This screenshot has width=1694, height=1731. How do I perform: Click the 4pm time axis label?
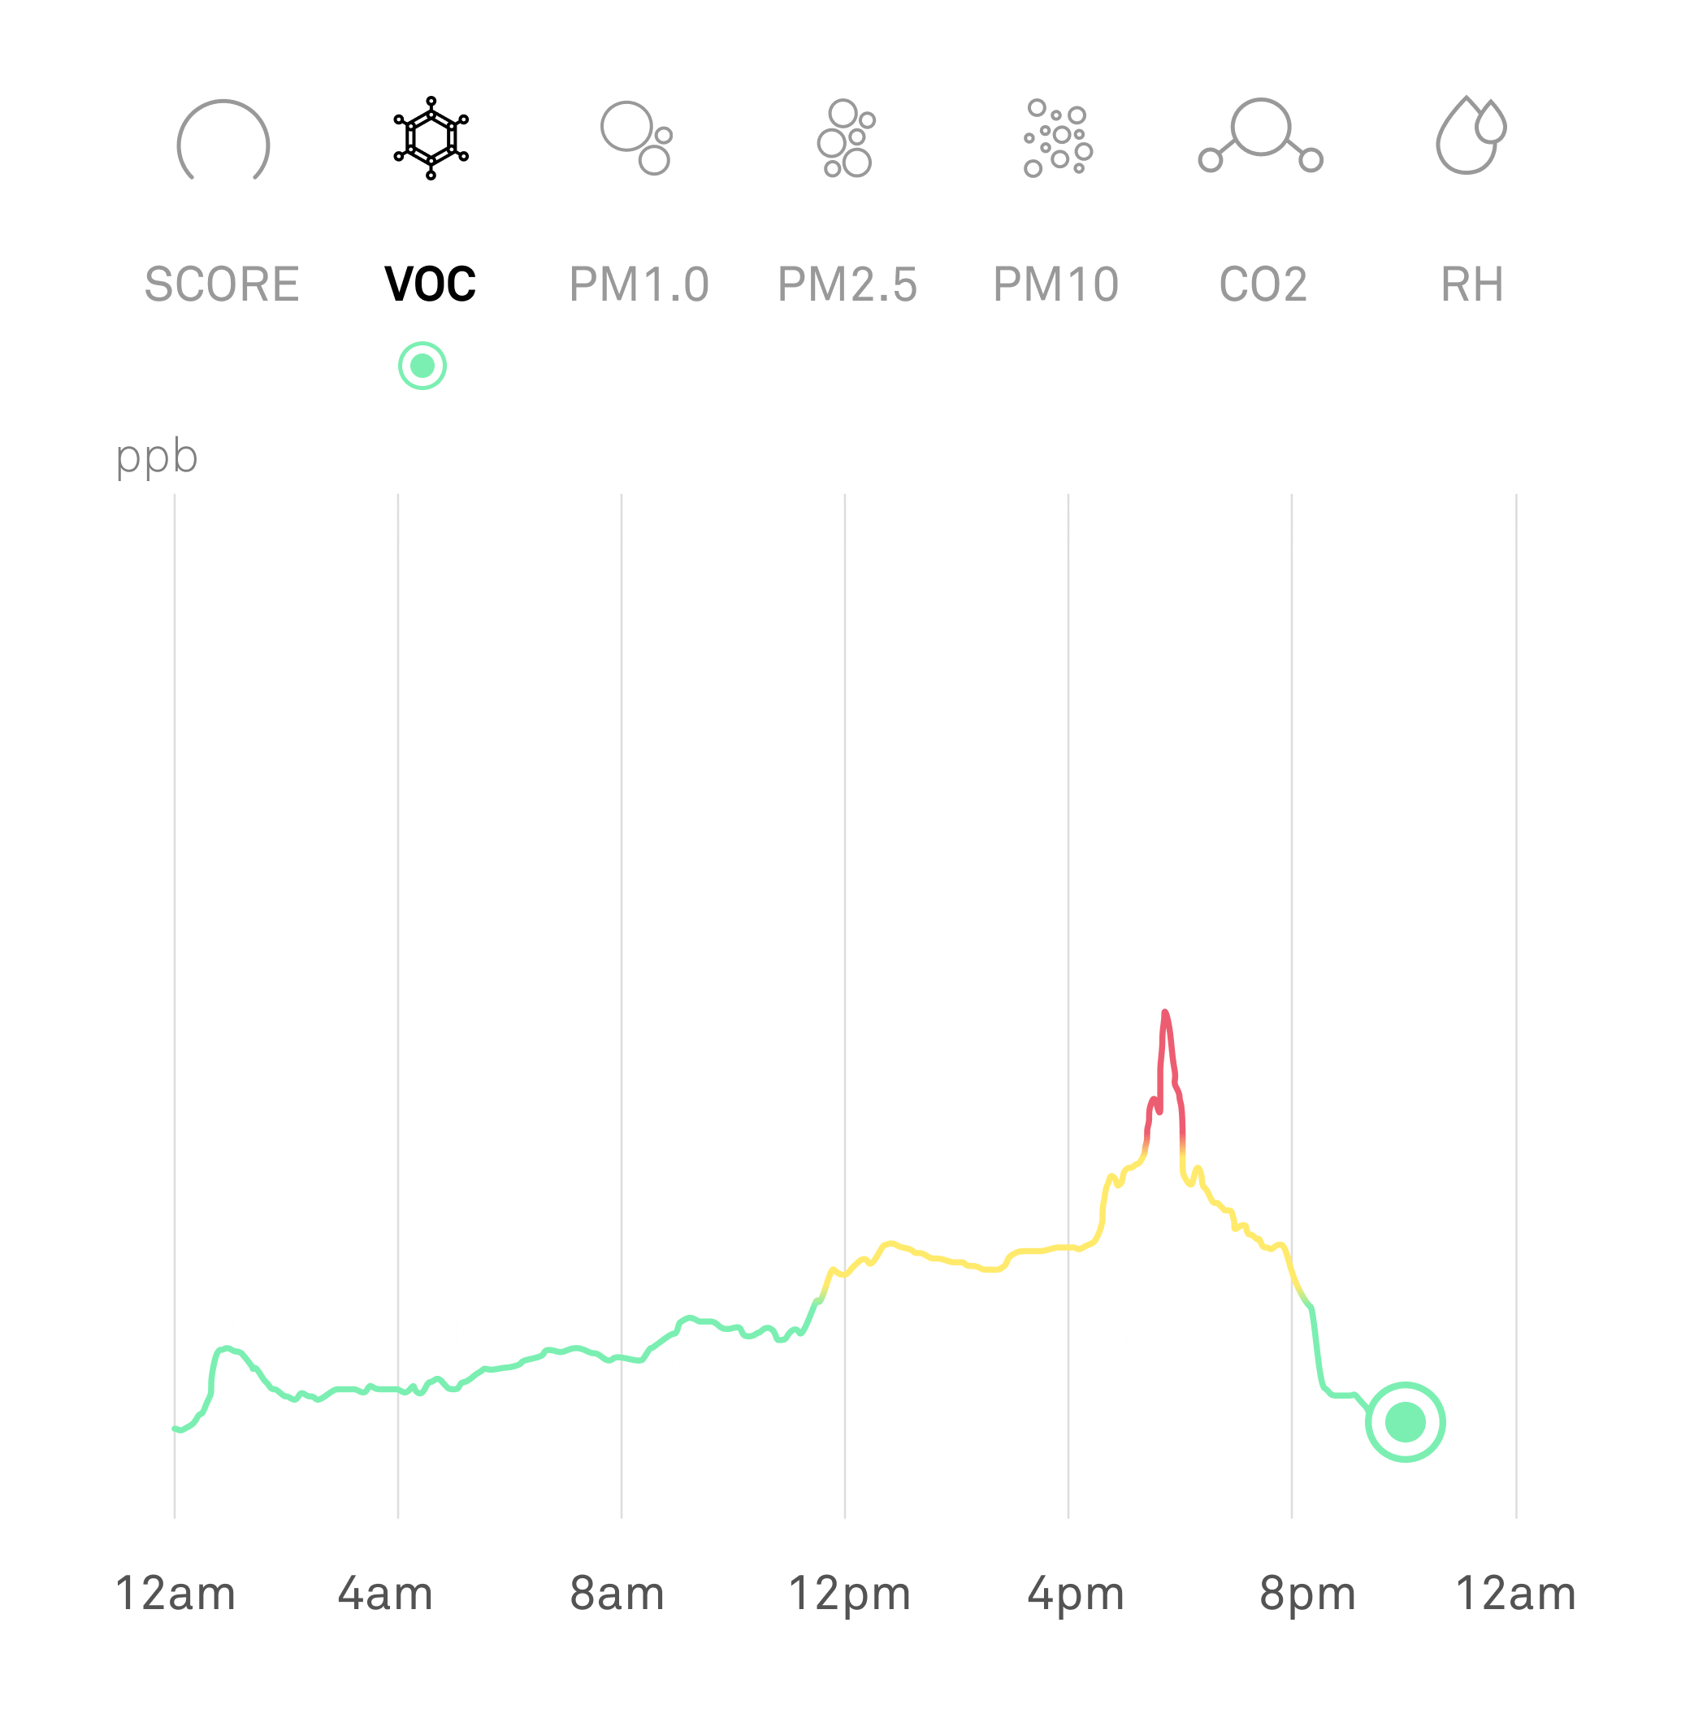click(x=1077, y=1593)
